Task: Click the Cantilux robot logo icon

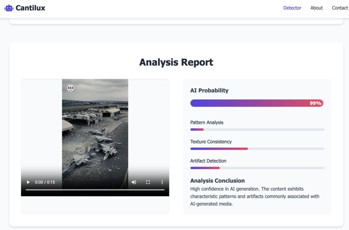Action: pyautogui.click(x=9, y=8)
